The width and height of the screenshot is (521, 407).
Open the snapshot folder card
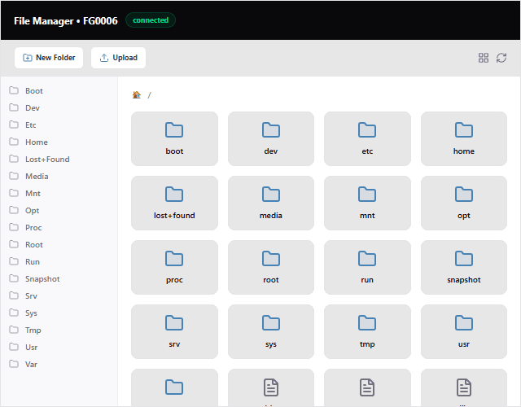464,268
